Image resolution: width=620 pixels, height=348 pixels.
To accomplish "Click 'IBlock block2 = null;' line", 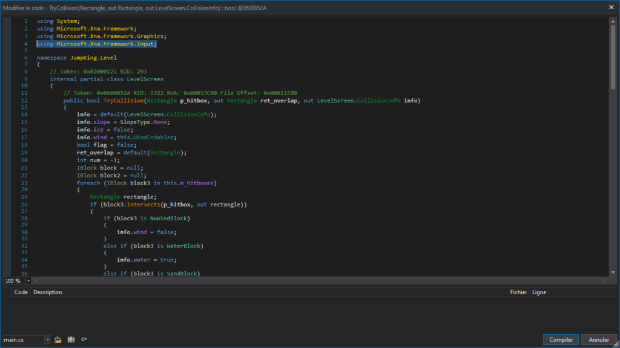I will pos(111,176).
